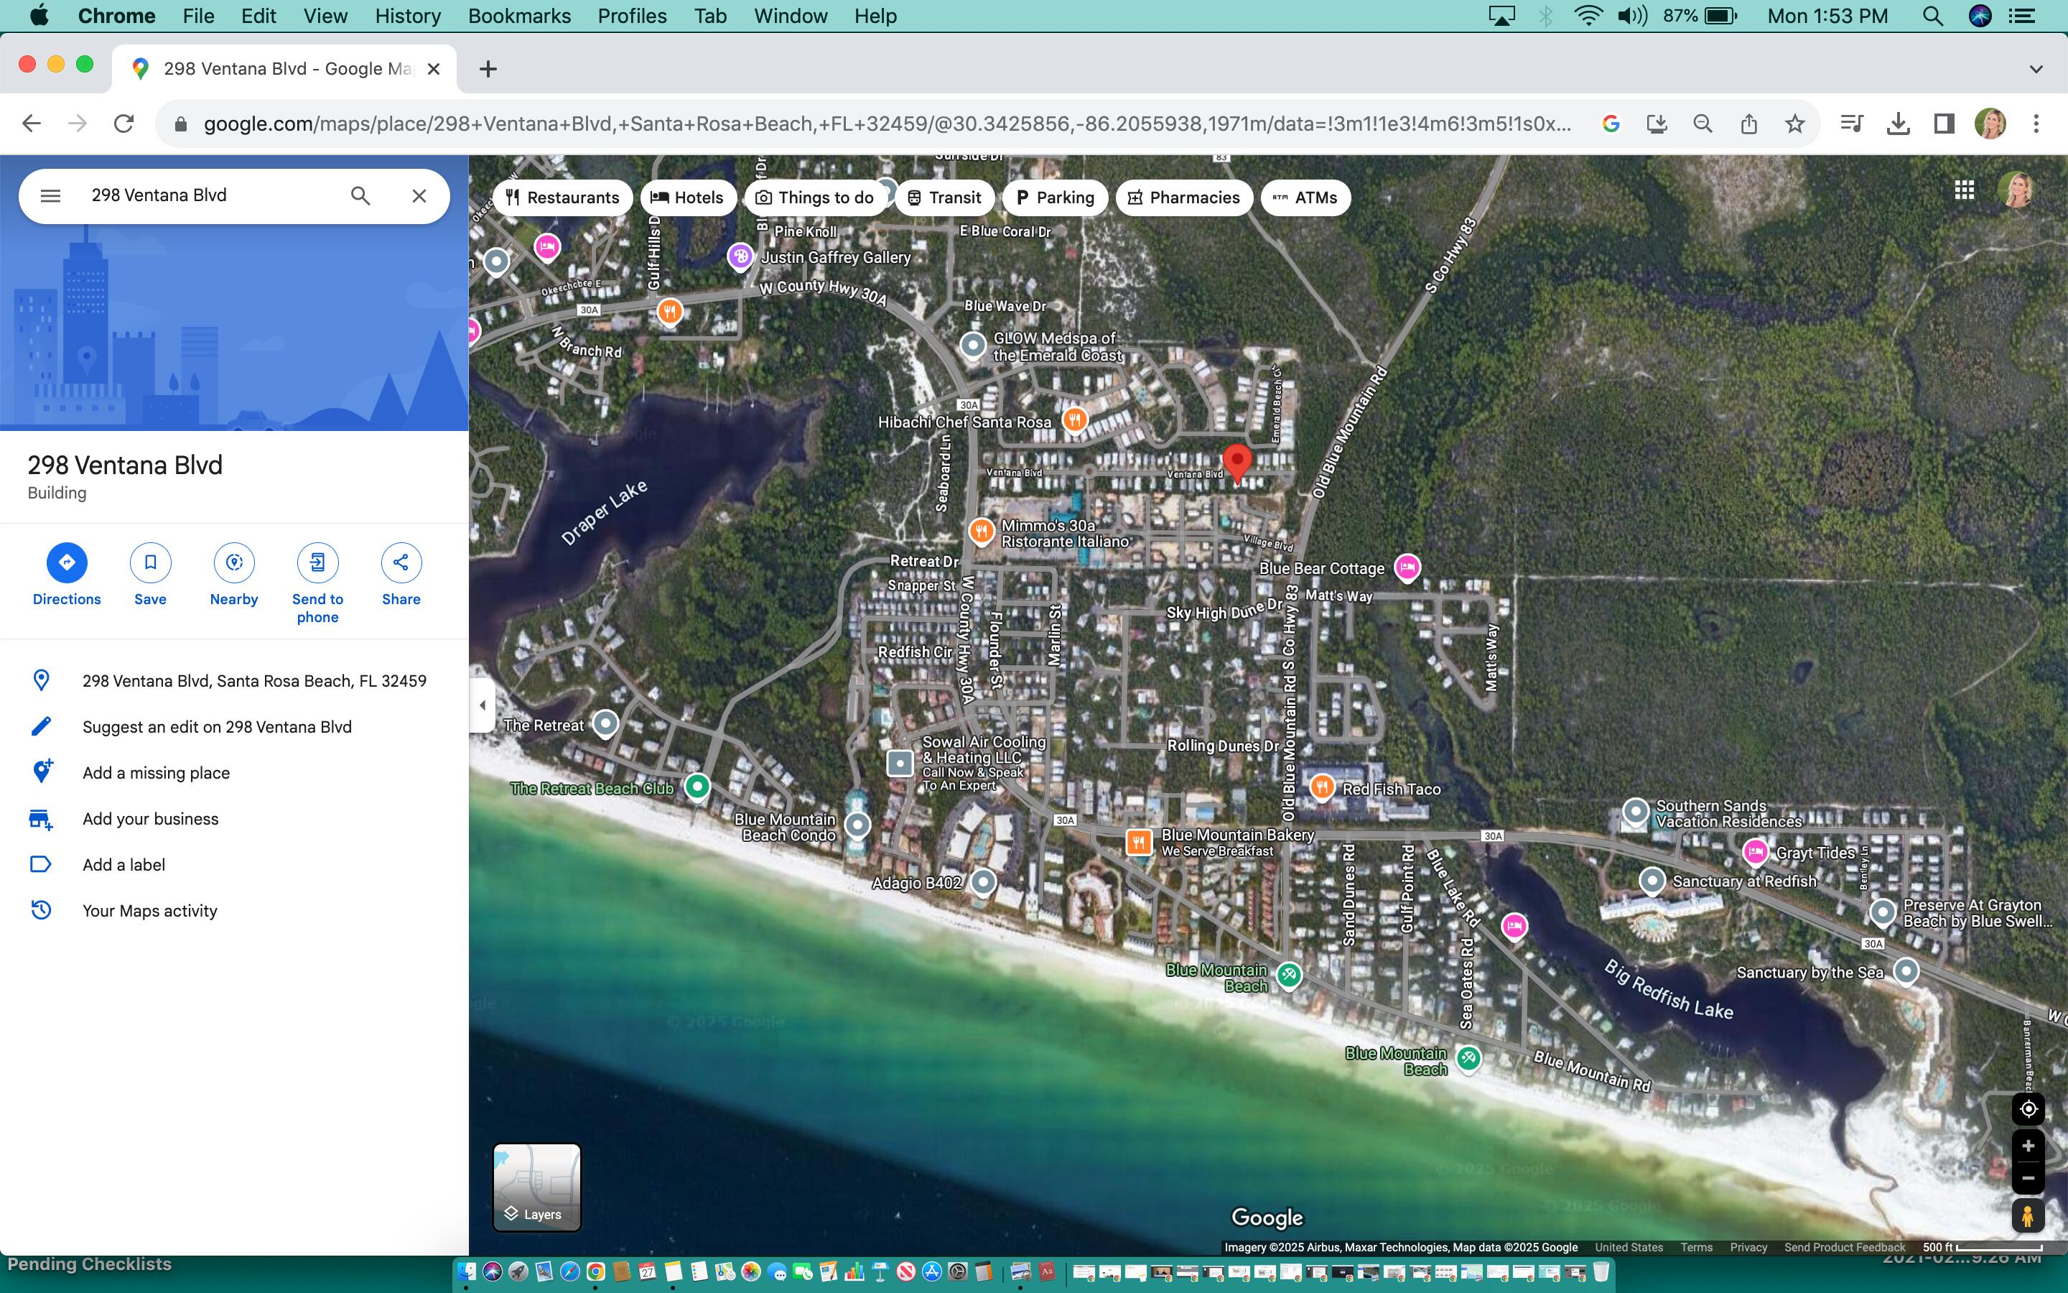The image size is (2068, 1293).
Task: Open the Blue Mountain Bakery marker
Action: pos(1138,843)
